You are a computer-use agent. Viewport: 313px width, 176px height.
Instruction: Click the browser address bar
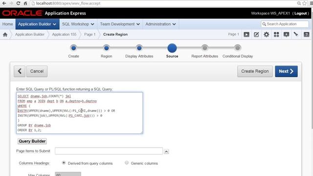tap(163, 3)
